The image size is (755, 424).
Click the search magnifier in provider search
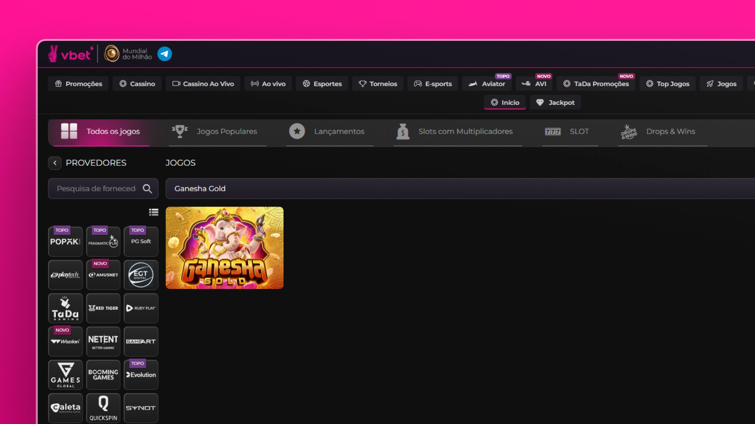[147, 189]
